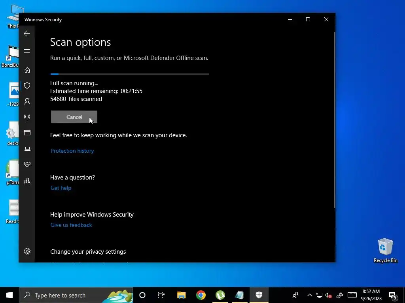Image resolution: width=405 pixels, height=303 pixels.
Task: Open the notepad-like app on taskbar
Action: pos(239,295)
